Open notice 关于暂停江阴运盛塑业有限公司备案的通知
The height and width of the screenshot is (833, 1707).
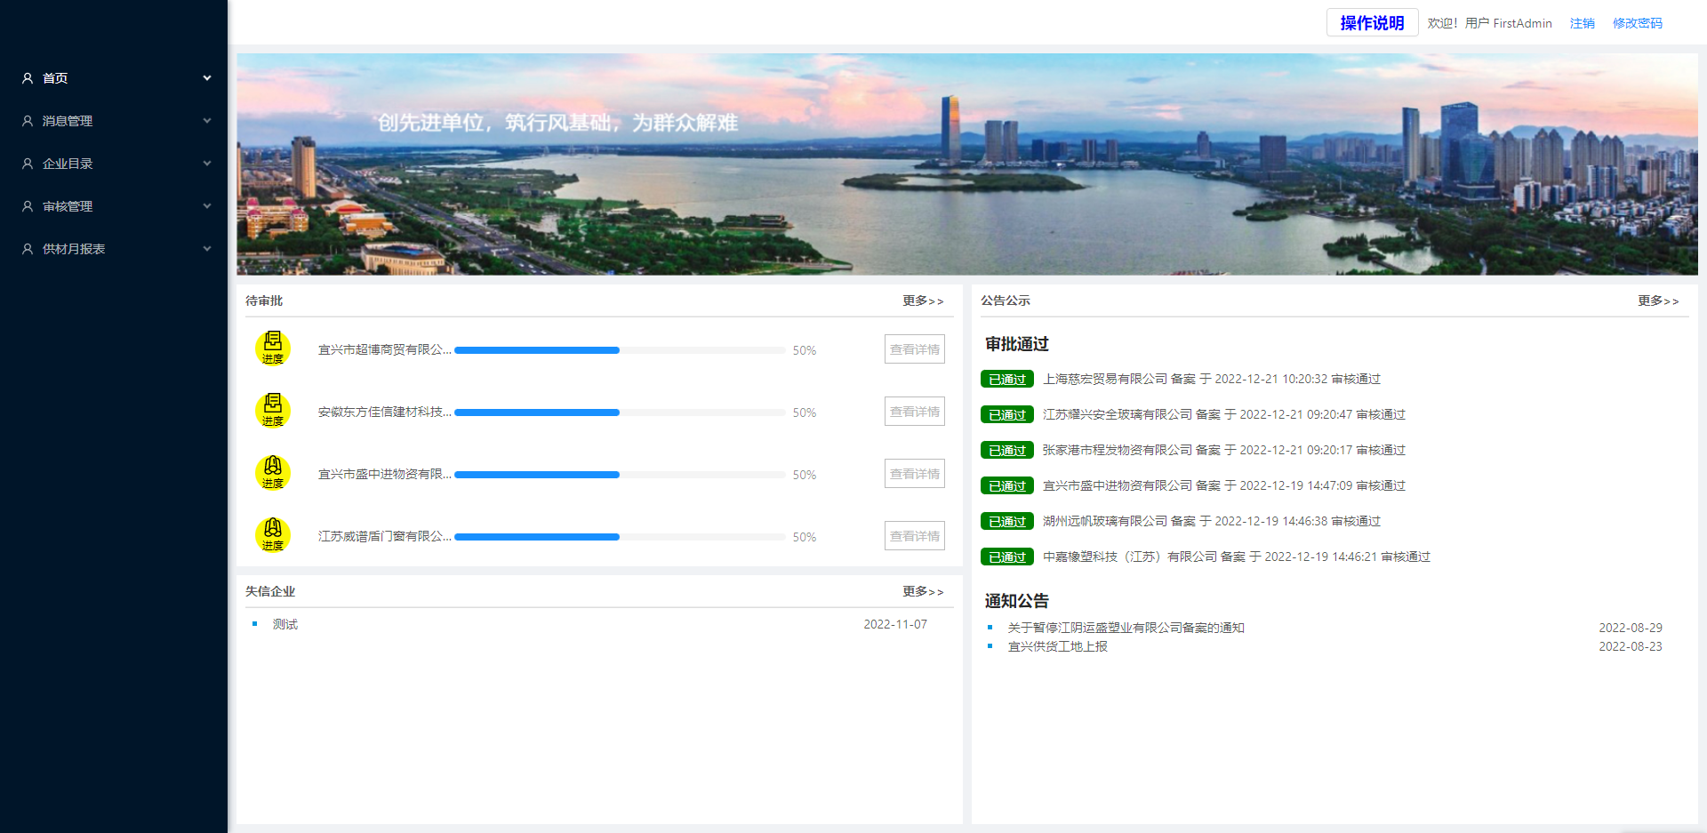point(1126,628)
